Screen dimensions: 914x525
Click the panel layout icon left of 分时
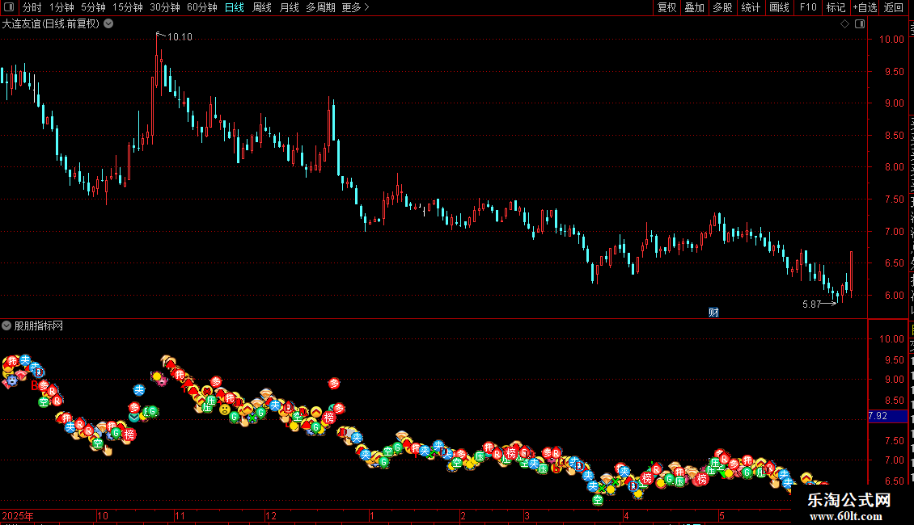(9, 7)
